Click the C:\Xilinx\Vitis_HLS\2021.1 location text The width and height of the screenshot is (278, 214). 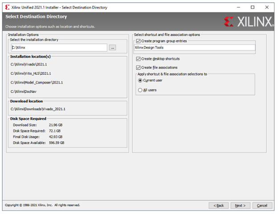tap(31, 74)
